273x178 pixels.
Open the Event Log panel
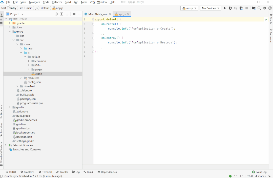(x=259, y=172)
